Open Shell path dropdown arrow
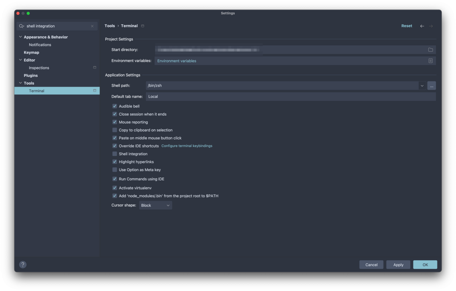Viewport: 456px width, 291px height. coord(422,86)
